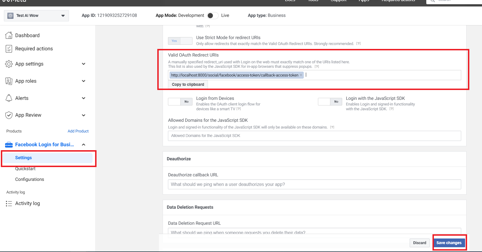The image size is (482, 252).
Task: Open help tooltip for Login with JavaScript SDK
Action: click(391, 109)
